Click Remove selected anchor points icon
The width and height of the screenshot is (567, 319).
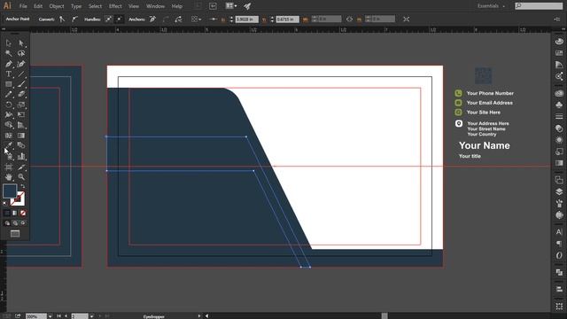(x=152, y=19)
